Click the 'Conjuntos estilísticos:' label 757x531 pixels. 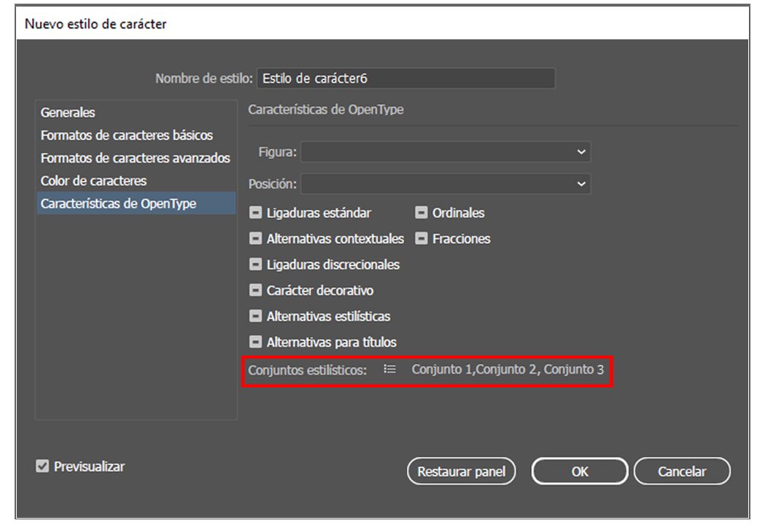point(308,371)
